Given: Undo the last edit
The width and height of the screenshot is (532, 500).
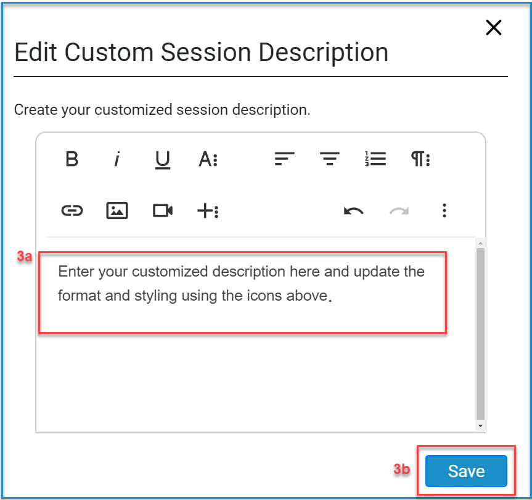Looking at the screenshot, I should pos(353,211).
